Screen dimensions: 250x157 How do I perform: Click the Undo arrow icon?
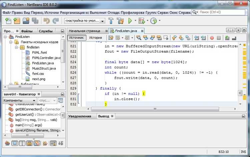coord(46,21)
